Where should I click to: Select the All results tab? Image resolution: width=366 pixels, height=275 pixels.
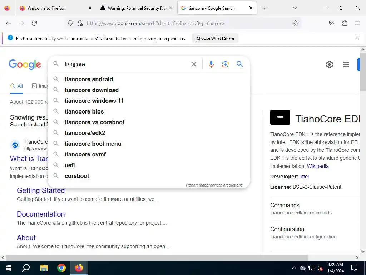tap(16, 86)
